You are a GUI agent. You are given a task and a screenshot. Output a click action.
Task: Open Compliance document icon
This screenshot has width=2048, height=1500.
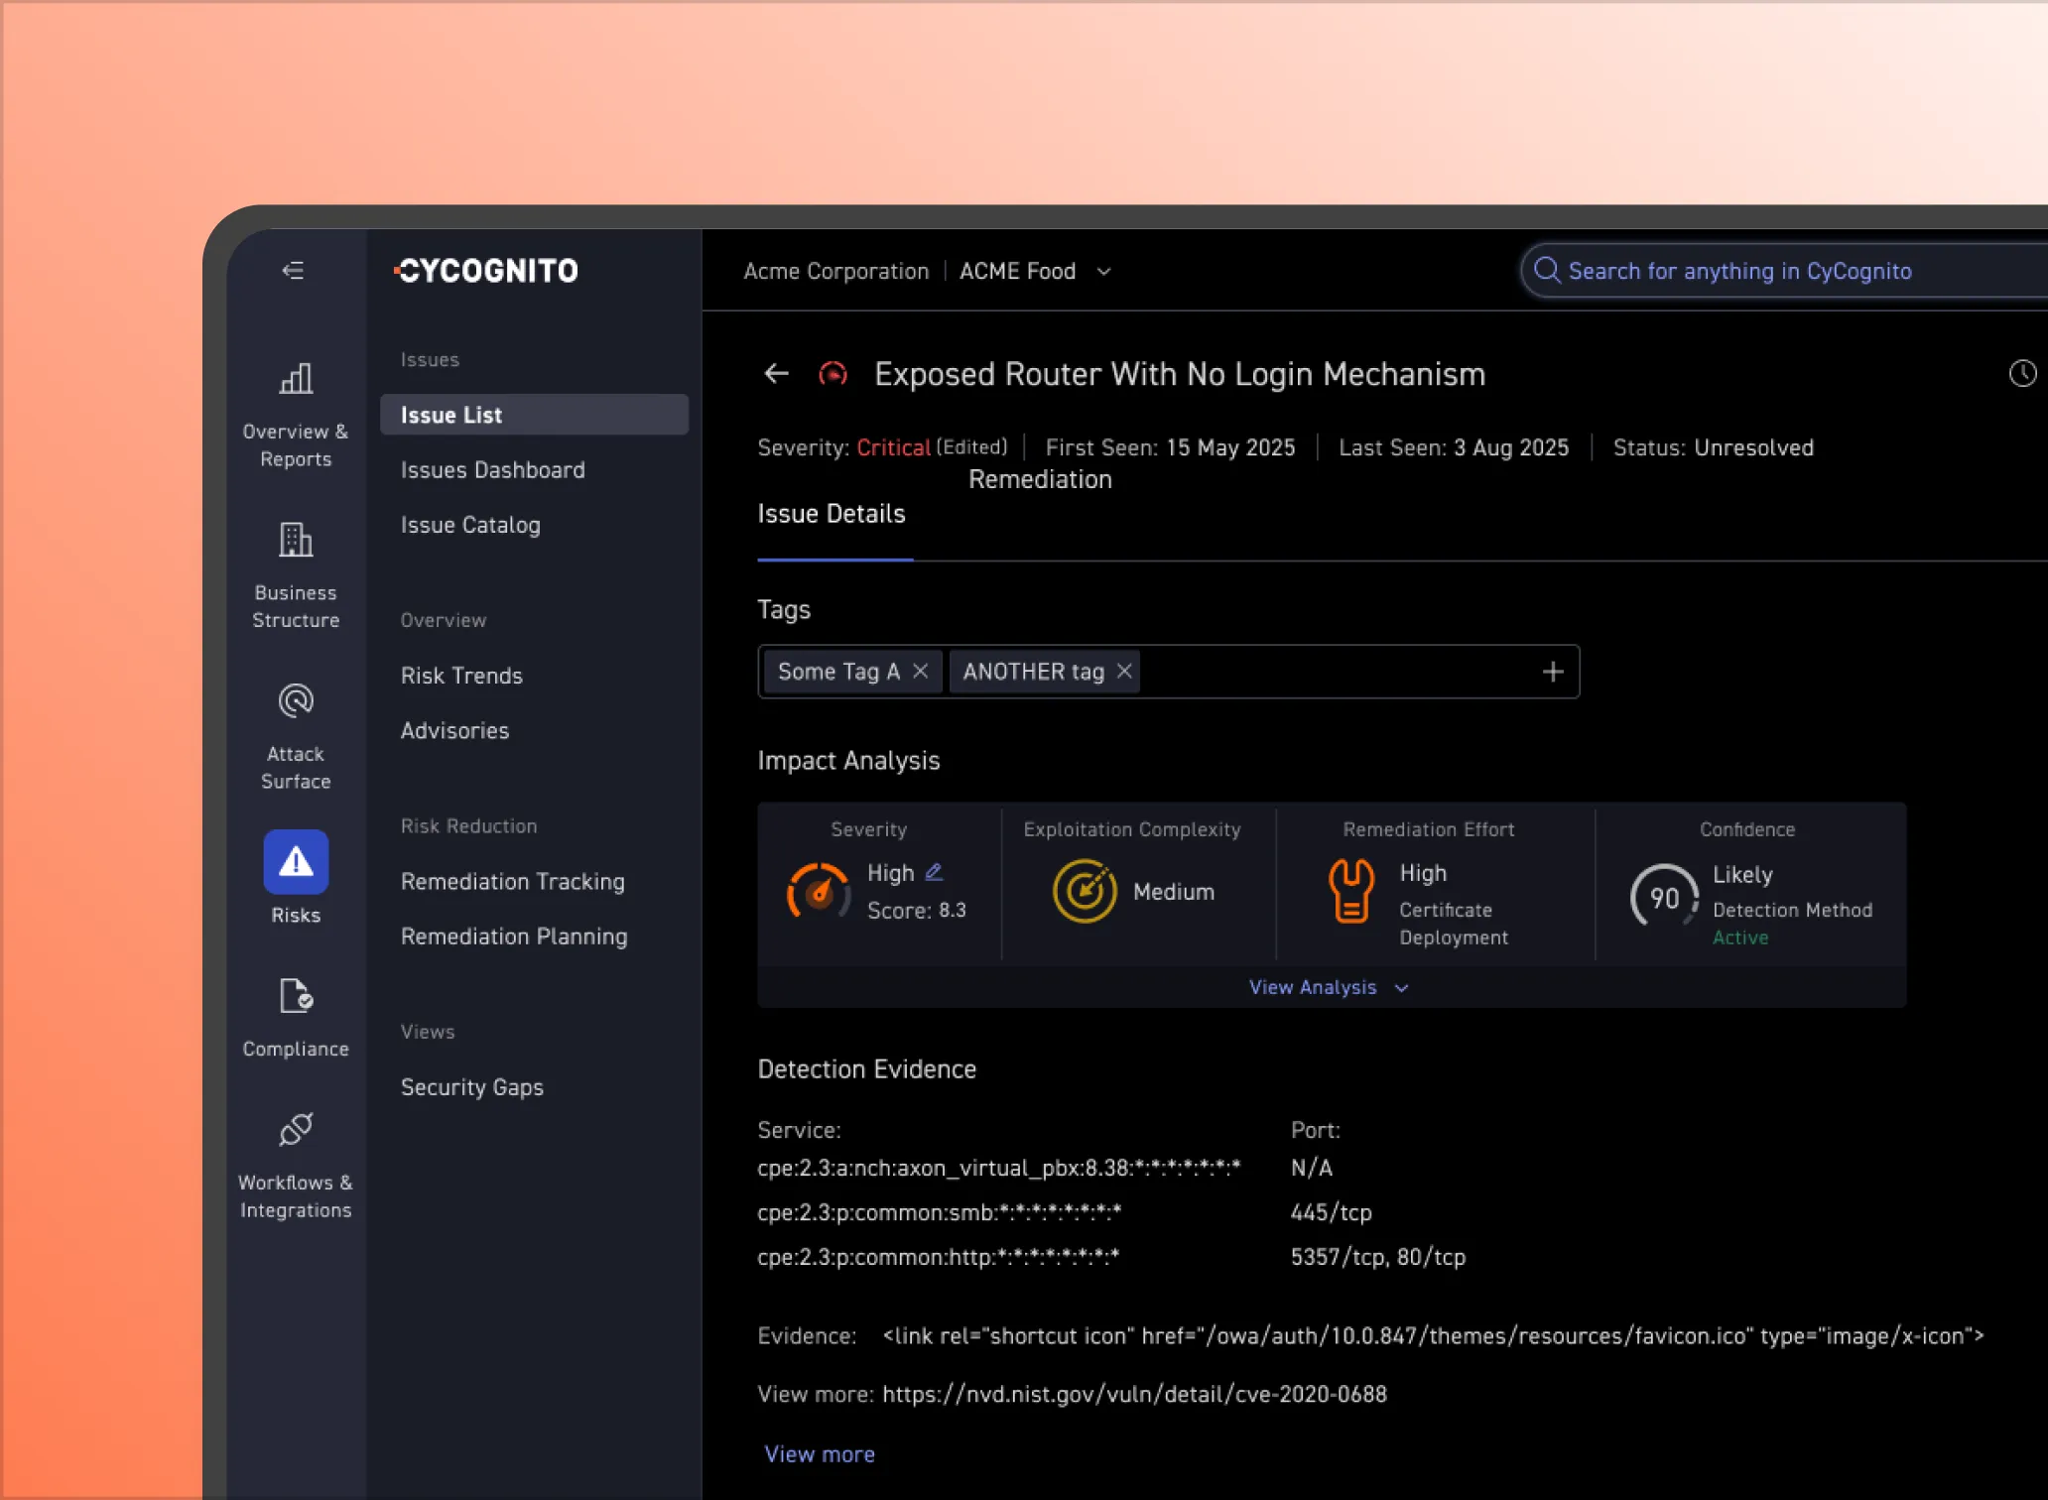pos(296,996)
